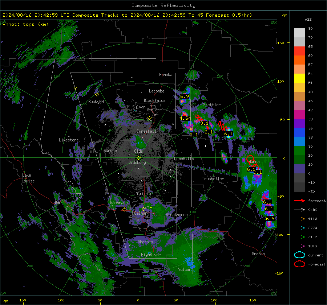Click the 6.9 storm top label northeast of Brooks
Image resolution: width=327 pixels, height=305 pixels.
pos(270,219)
